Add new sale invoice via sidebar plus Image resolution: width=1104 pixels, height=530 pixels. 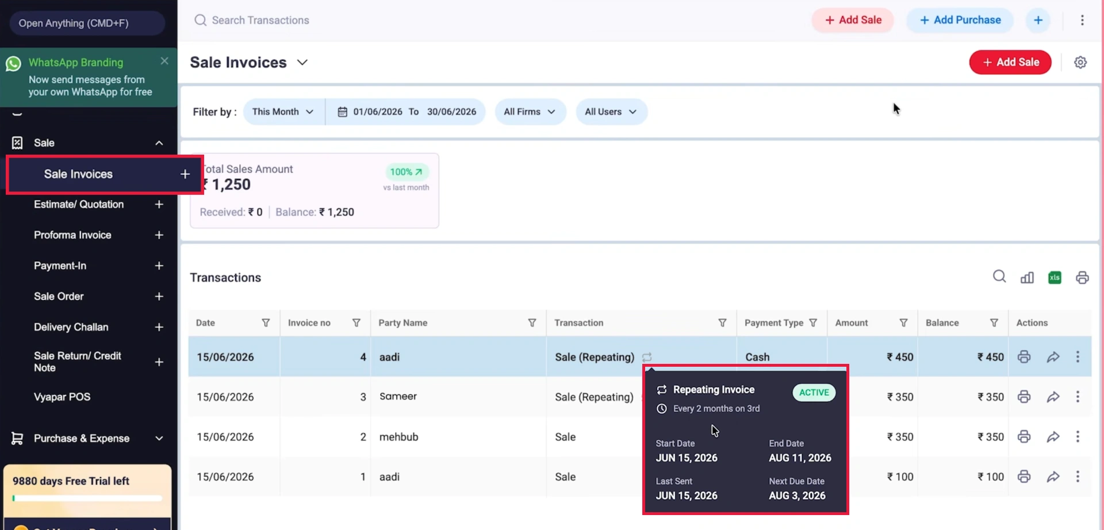185,174
